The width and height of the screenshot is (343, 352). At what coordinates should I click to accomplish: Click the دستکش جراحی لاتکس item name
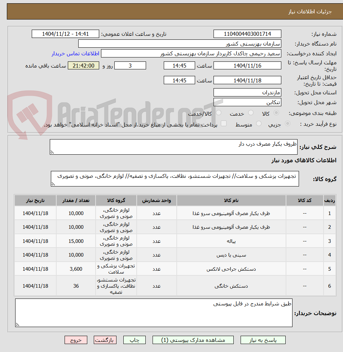pos(231,269)
